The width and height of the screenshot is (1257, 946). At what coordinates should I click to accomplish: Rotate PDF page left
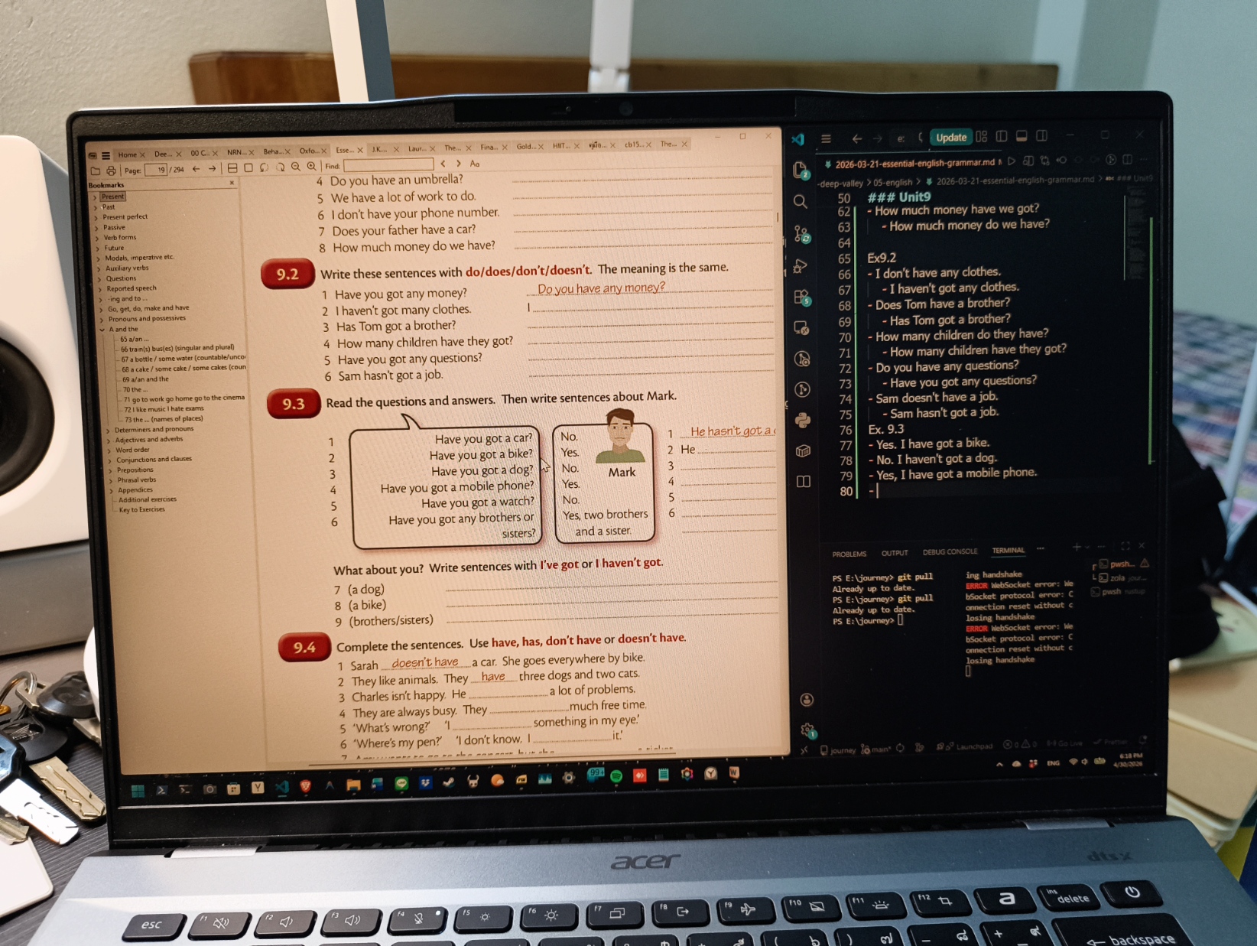click(264, 167)
